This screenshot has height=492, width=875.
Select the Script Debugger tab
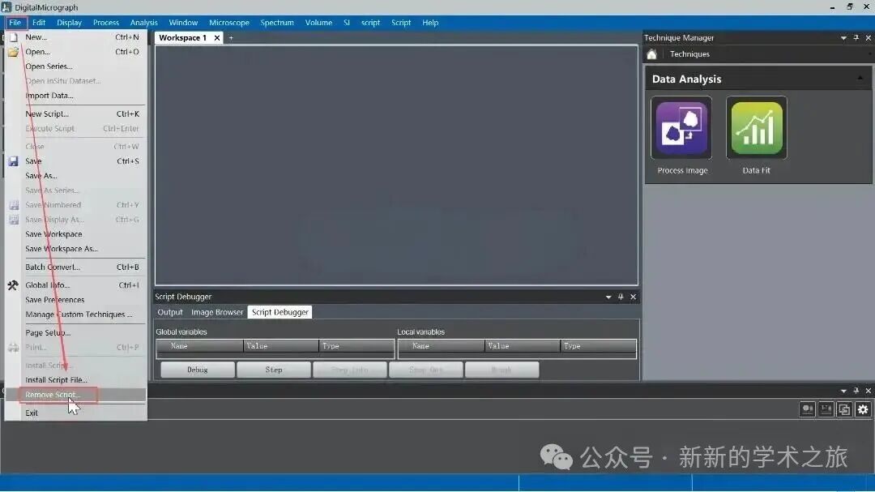pos(280,312)
